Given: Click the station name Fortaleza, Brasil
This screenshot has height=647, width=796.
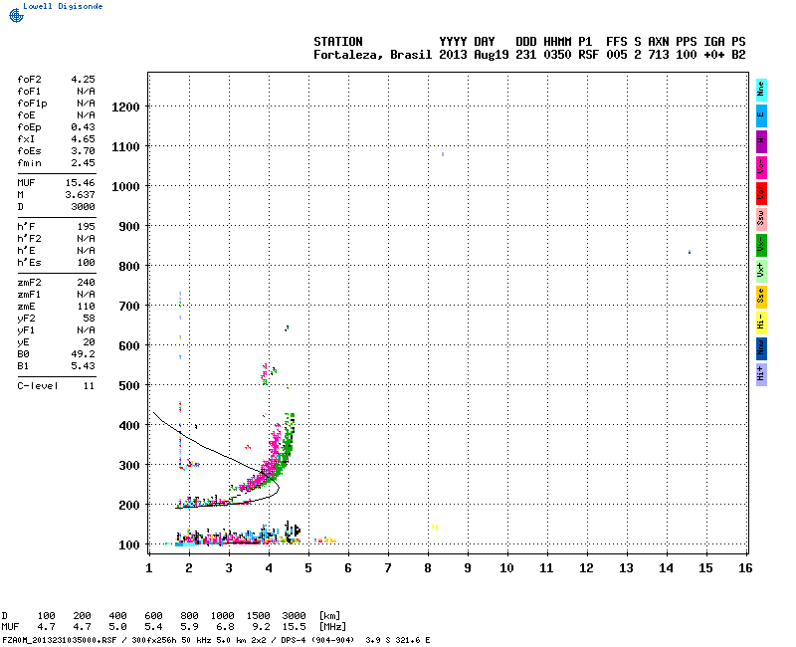Looking at the screenshot, I should coord(372,55).
